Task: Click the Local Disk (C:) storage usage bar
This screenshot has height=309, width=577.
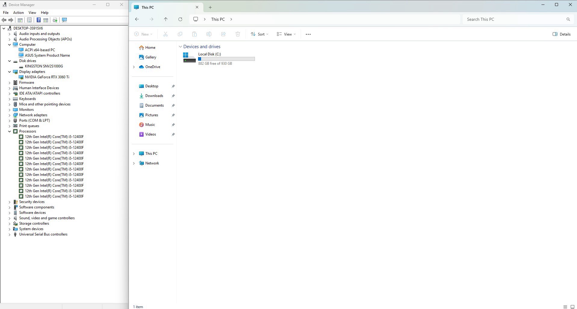Action: (226, 59)
